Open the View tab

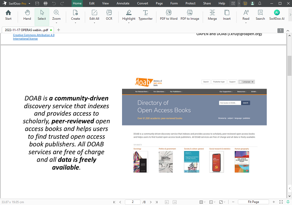coord(105,3)
